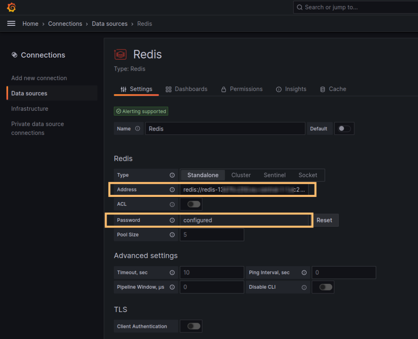
Task: Toggle the Default data source switch
Action: 344,129
